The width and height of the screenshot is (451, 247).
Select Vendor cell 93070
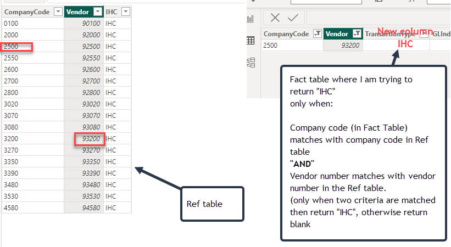pyautogui.click(x=83, y=115)
